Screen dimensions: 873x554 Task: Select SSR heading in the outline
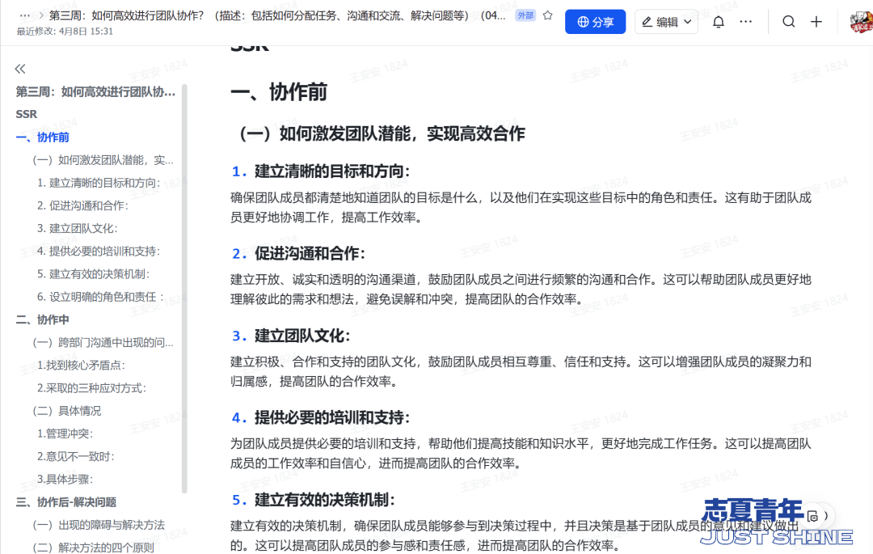tap(27, 114)
